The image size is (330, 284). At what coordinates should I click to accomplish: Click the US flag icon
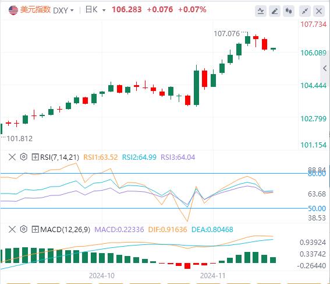pyautogui.click(x=13, y=10)
